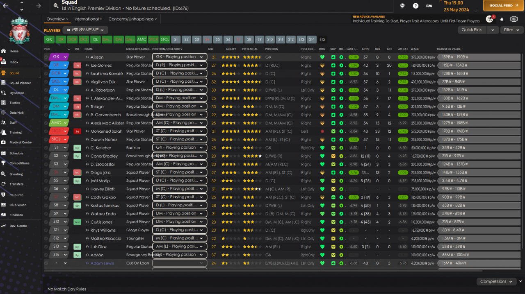Open the world globe icon
The height and width of the screenshot is (294, 525).
click(402, 6)
